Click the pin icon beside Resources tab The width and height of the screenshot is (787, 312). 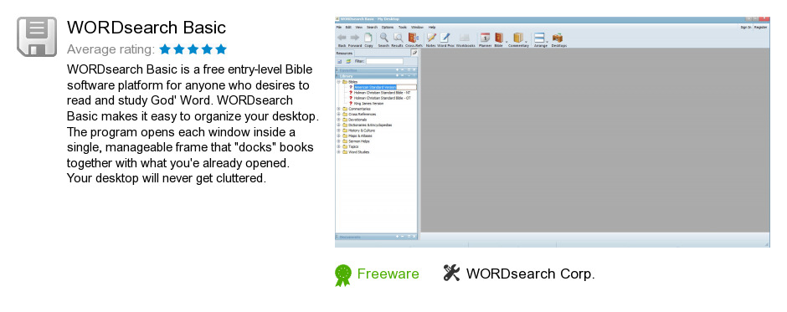(x=414, y=53)
